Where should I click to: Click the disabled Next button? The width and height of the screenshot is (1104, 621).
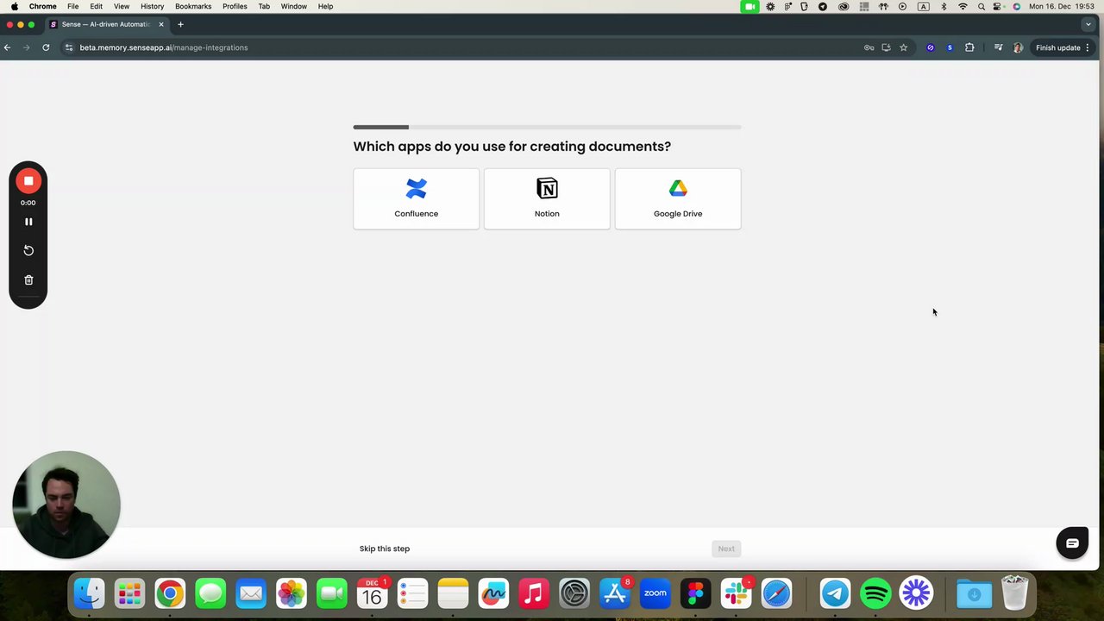726,549
